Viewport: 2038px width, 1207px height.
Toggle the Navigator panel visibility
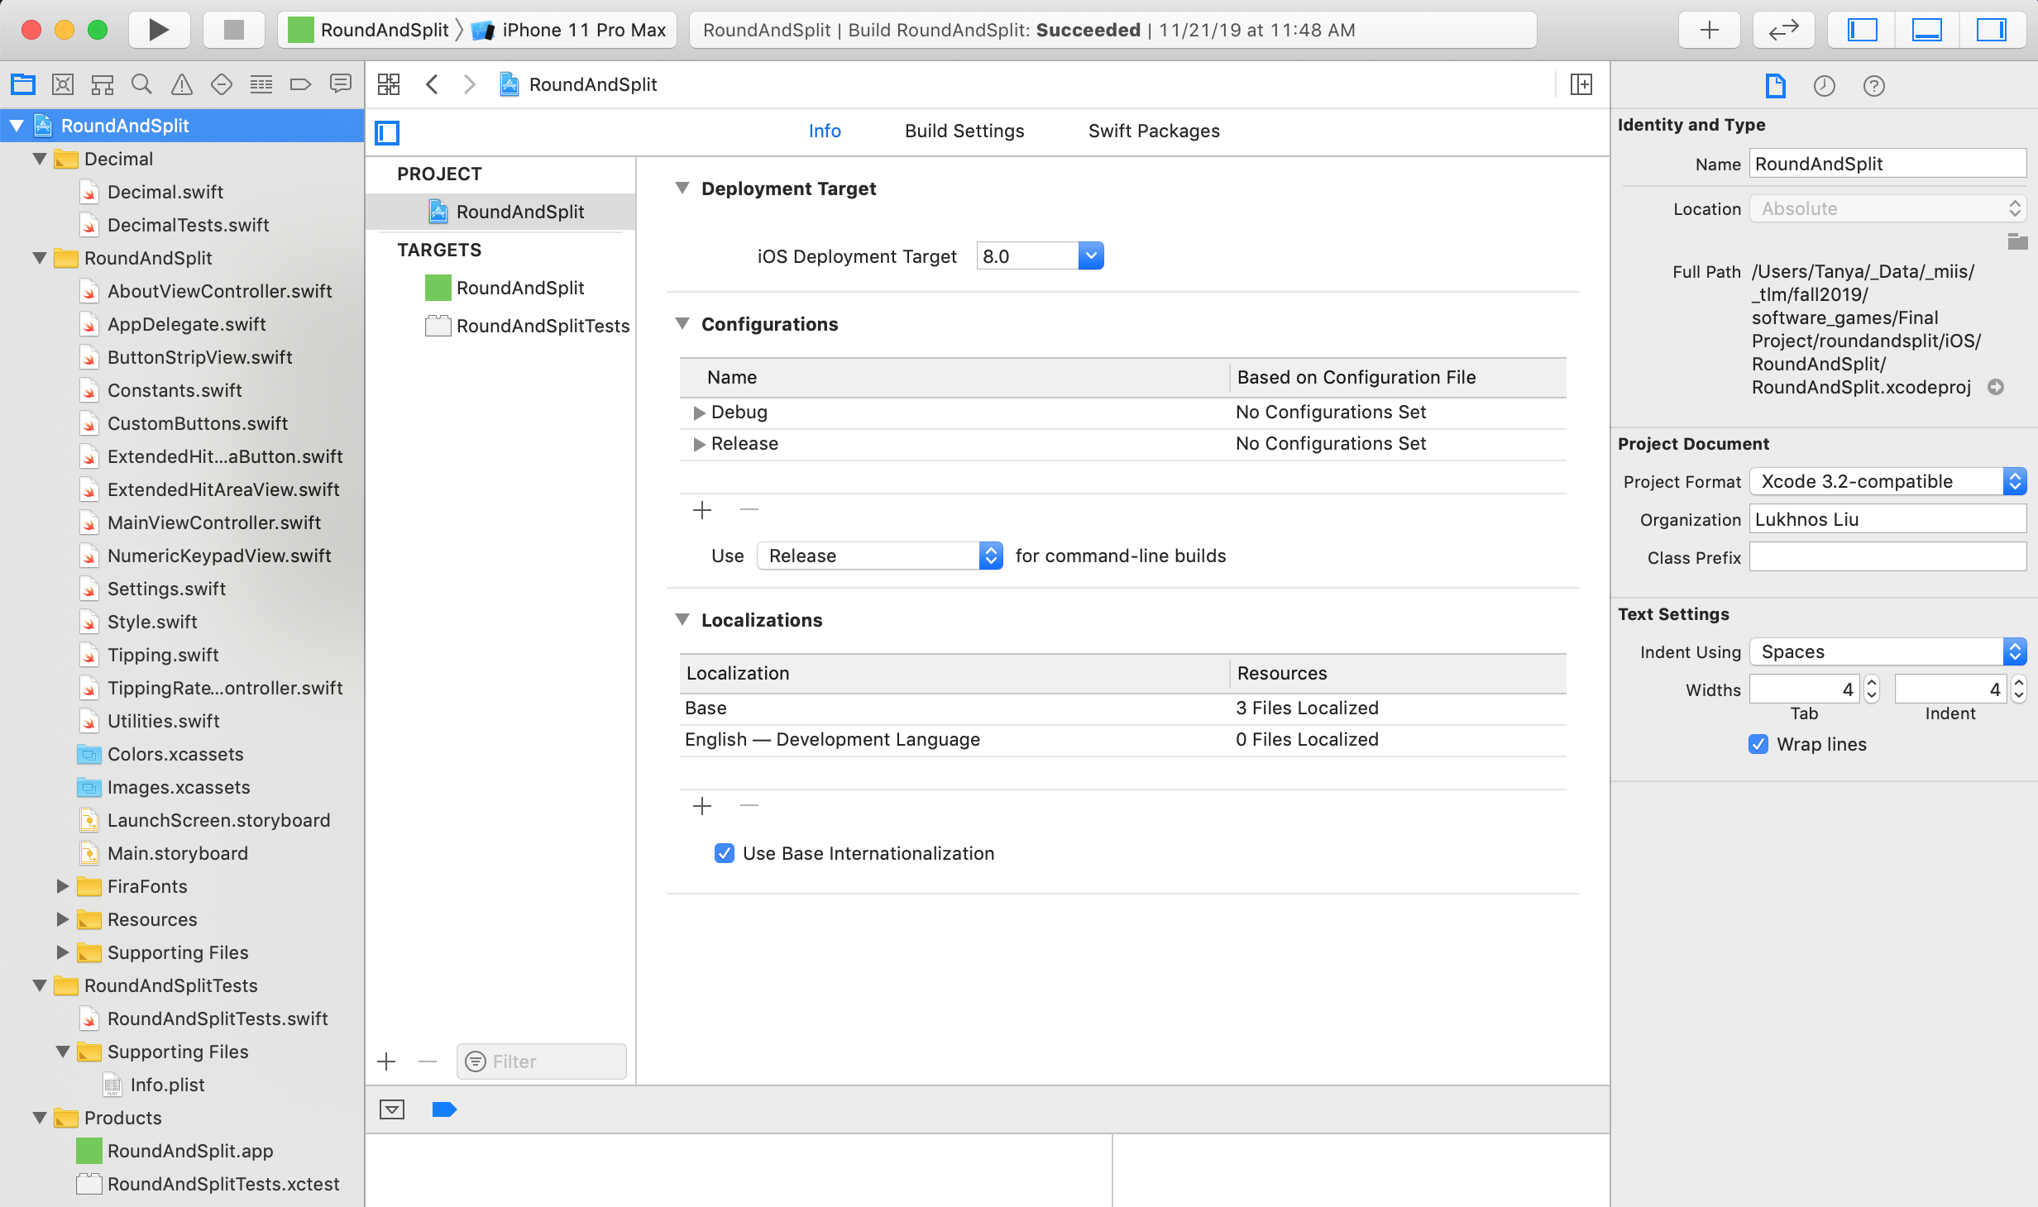(1863, 31)
